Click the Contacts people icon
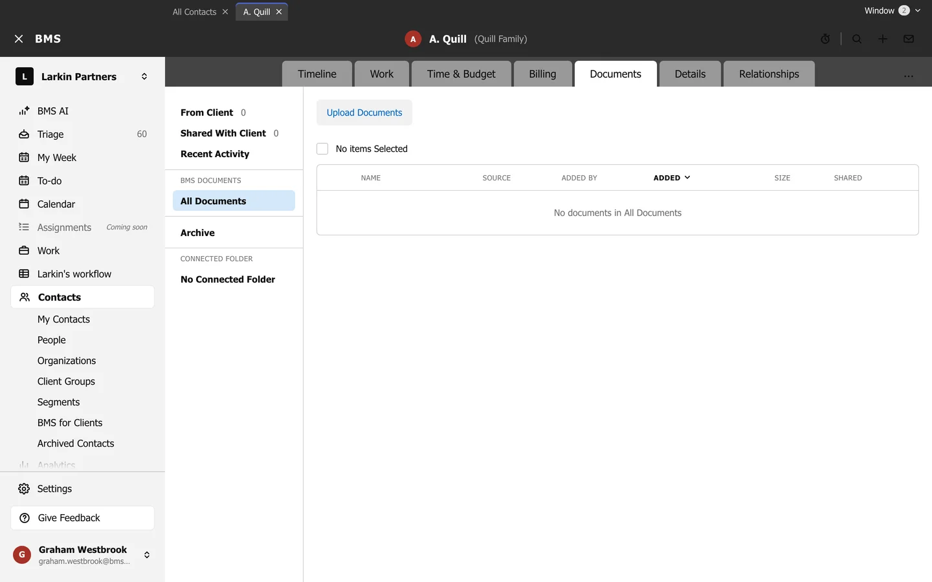 click(25, 297)
